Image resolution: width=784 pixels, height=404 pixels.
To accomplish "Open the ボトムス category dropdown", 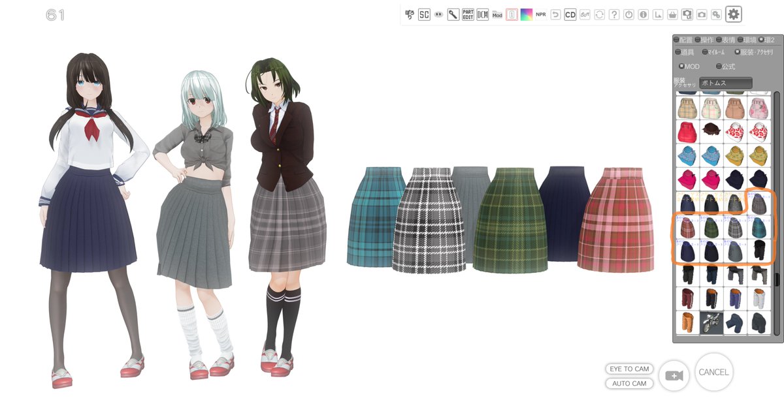I will pos(726,82).
